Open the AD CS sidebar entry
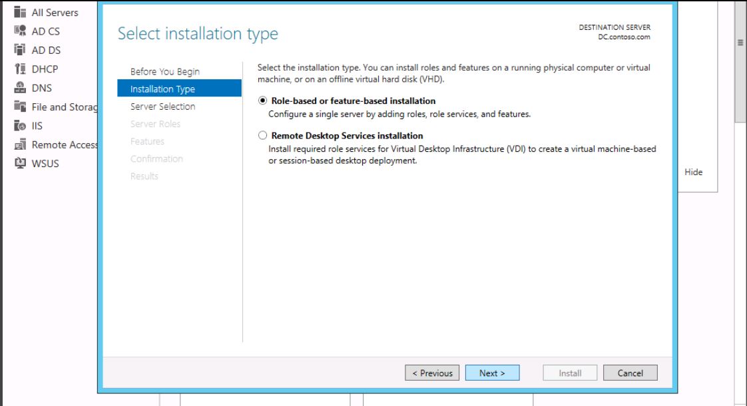This screenshot has height=406, width=747. coord(46,31)
